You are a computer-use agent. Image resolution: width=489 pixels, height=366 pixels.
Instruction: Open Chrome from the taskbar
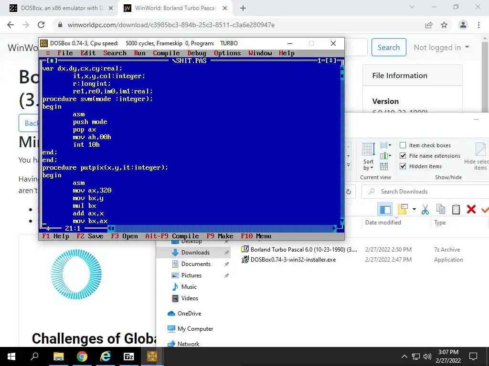tap(82, 356)
